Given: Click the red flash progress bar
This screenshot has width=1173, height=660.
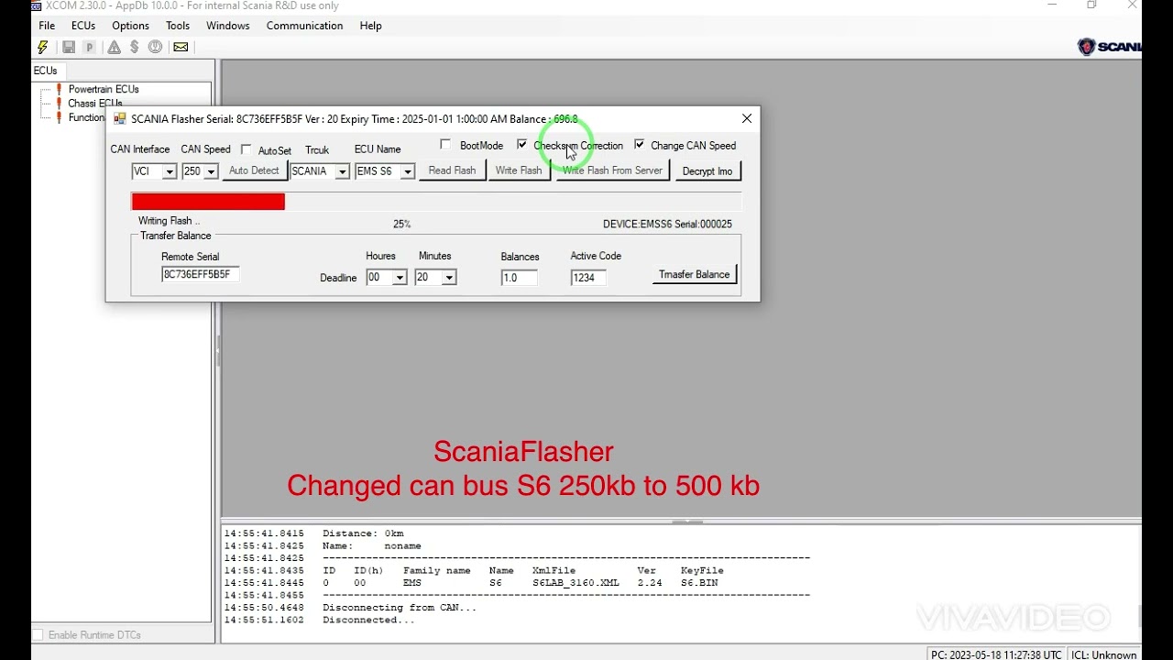Looking at the screenshot, I should click(x=208, y=202).
